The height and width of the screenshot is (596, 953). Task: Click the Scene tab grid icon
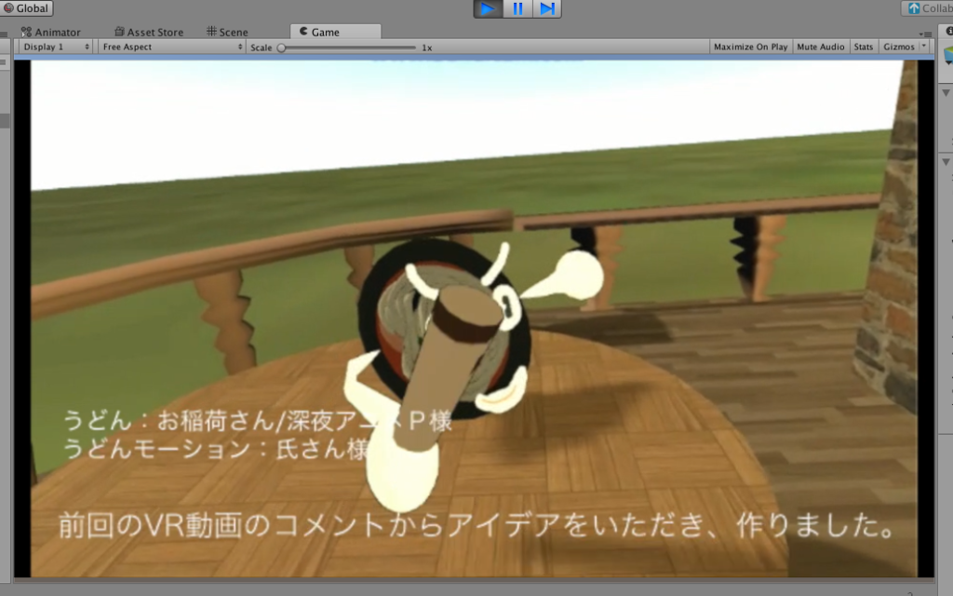(x=211, y=31)
